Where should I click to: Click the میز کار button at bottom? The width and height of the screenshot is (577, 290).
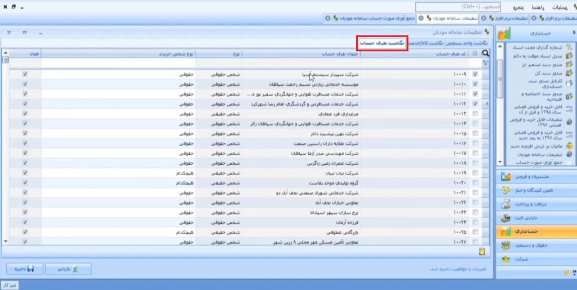point(10,285)
